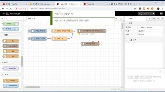The height and width of the screenshot is (92, 165).
Task: Select the findOne function node
Action: [59, 39]
